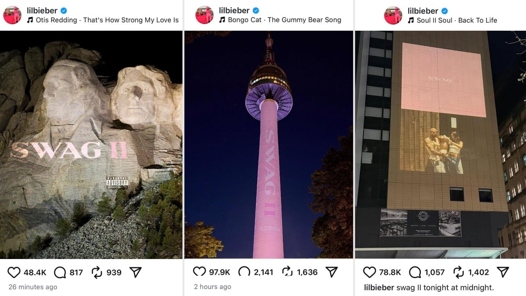Like the Mount Rushmore SWAG II post
This screenshot has height=296, width=526.
(14, 272)
